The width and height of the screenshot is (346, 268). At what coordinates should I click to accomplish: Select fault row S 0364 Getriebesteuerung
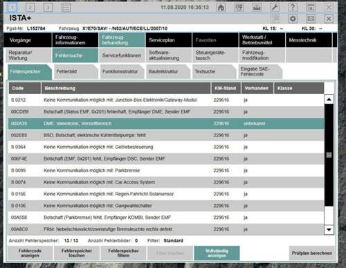click(x=166, y=147)
